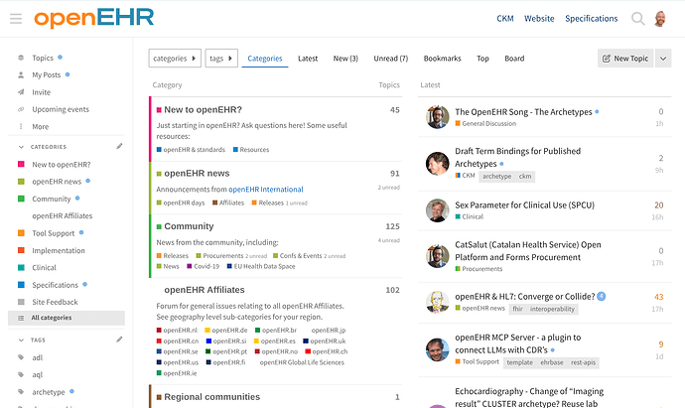The image size is (685, 408).
Task: Open avatar on Sex Parameter topic
Action: (437, 210)
